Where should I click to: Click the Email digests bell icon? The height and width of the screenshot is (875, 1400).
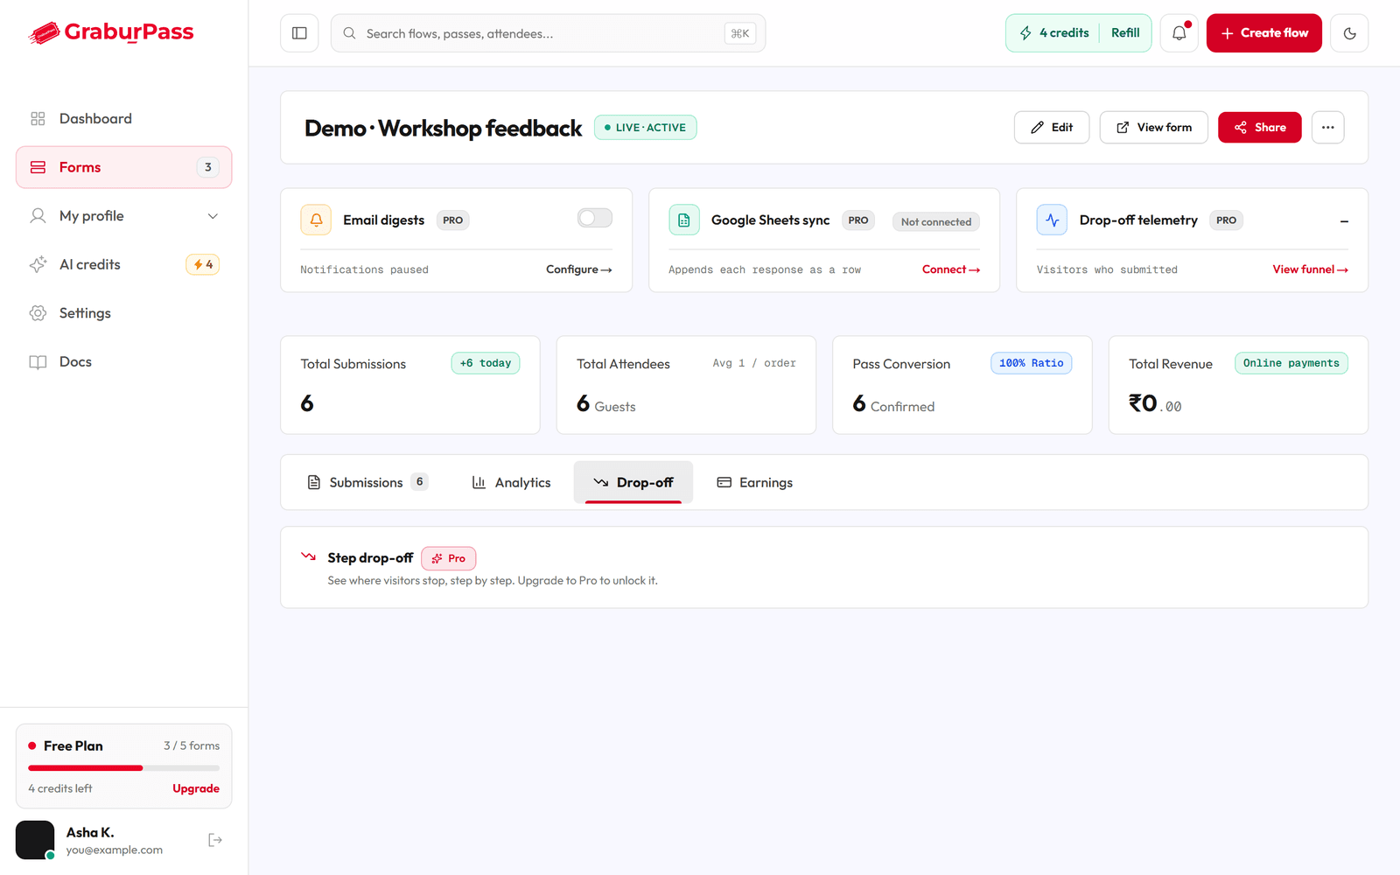pos(316,220)
